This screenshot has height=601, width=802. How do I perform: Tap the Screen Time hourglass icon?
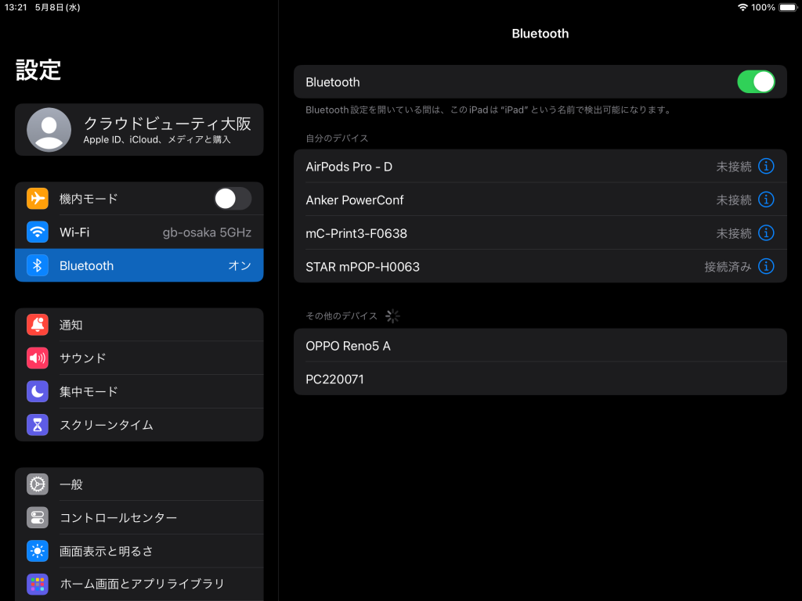click(x=38, y=425)
